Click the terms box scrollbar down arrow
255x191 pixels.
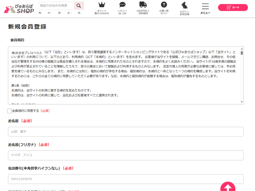click(242, 102)
